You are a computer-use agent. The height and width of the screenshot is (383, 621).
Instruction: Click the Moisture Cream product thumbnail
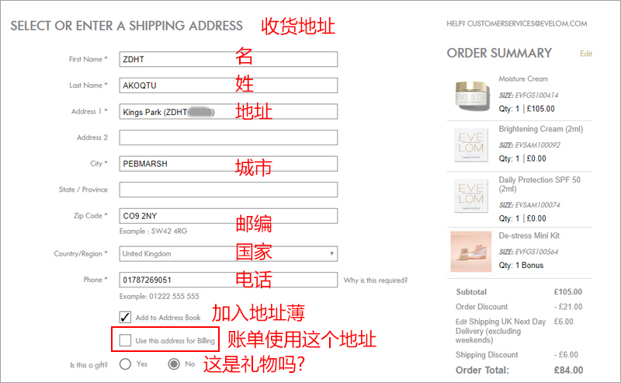click(x=471, y=96)
